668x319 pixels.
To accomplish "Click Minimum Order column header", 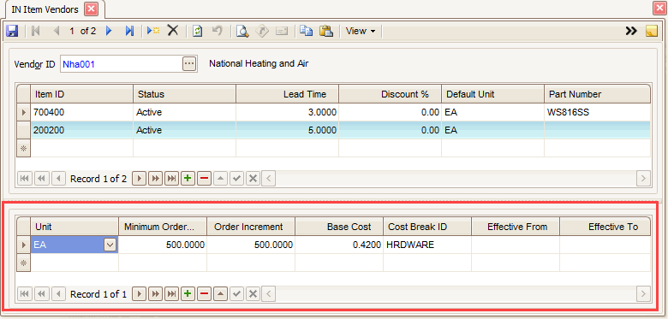I will [163, 227].
